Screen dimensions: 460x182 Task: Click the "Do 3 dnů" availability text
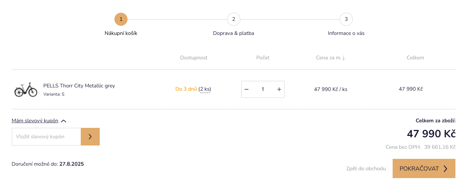click(x=186, y=89)
